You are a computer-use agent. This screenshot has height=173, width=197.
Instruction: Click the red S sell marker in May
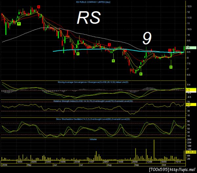click(39, 7)
